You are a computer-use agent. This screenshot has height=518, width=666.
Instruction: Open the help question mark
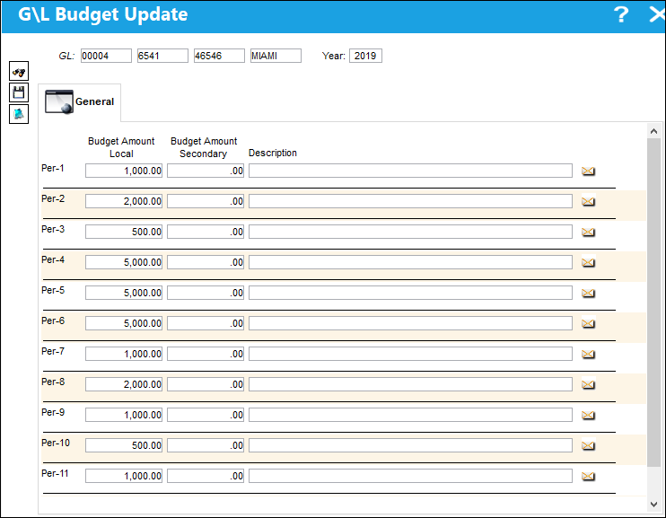[621, 14]
